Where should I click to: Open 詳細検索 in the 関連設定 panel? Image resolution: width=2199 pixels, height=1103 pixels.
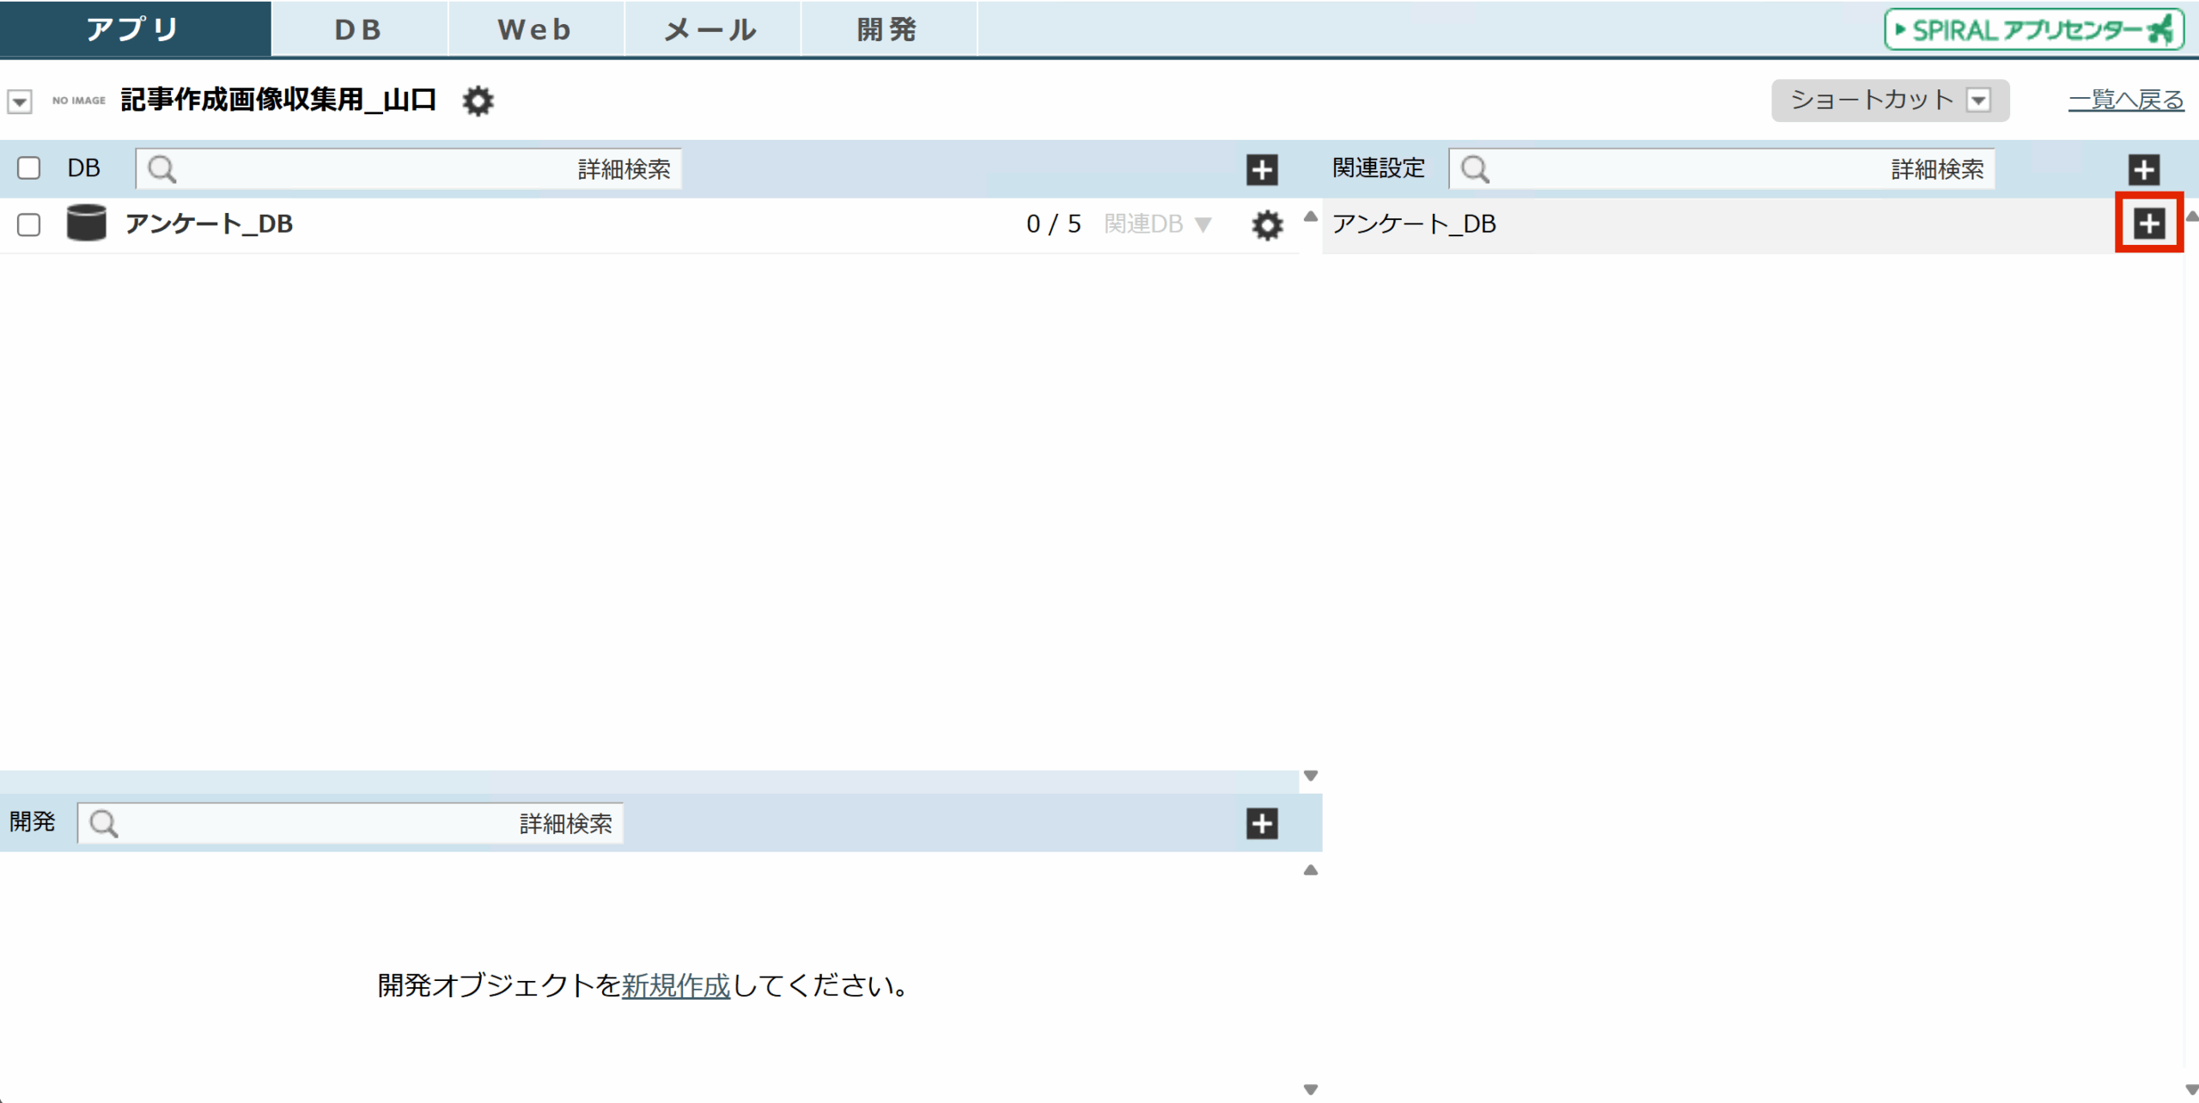1938,169
